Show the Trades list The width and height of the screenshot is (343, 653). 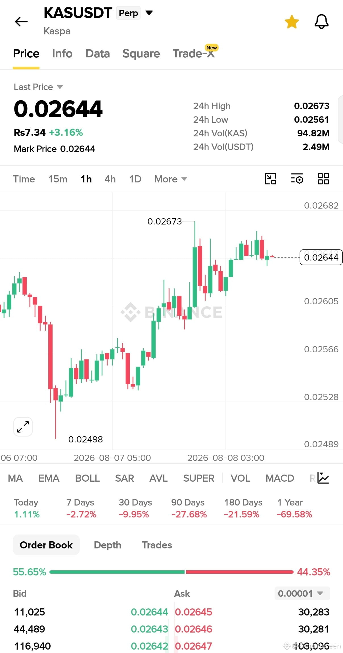pos(157,545)
